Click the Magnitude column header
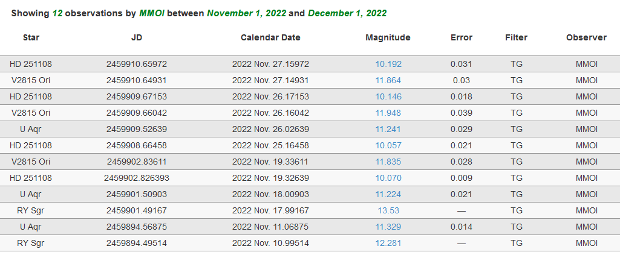This screenshot has width=620, height=258. [x=388, y=37]
